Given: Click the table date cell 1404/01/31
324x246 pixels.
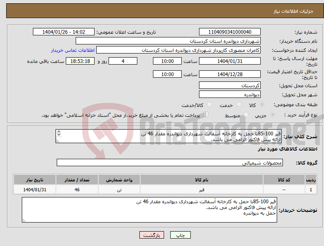Looking at the screenshot, I should pyautogui.click(x=35, y=189).
